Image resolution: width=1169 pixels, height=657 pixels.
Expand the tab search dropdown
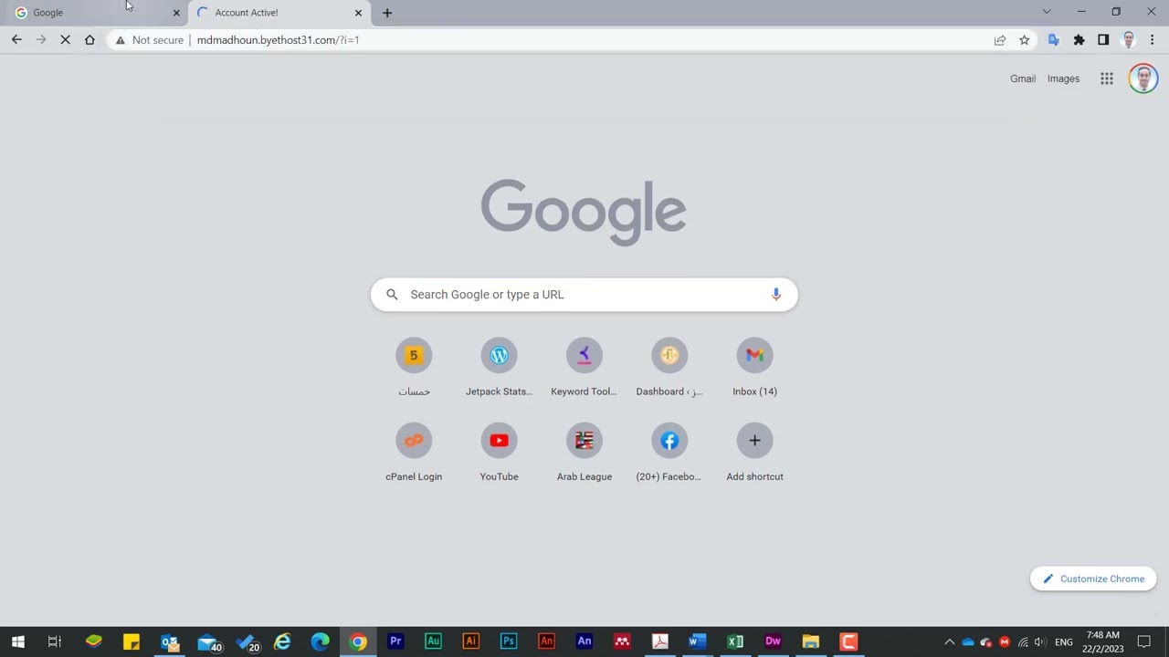[x=1047, y=12]
